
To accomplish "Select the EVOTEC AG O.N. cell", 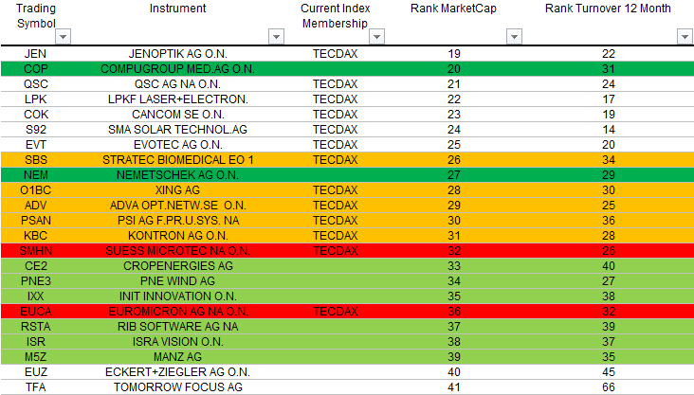I will (x=177, y=145).
